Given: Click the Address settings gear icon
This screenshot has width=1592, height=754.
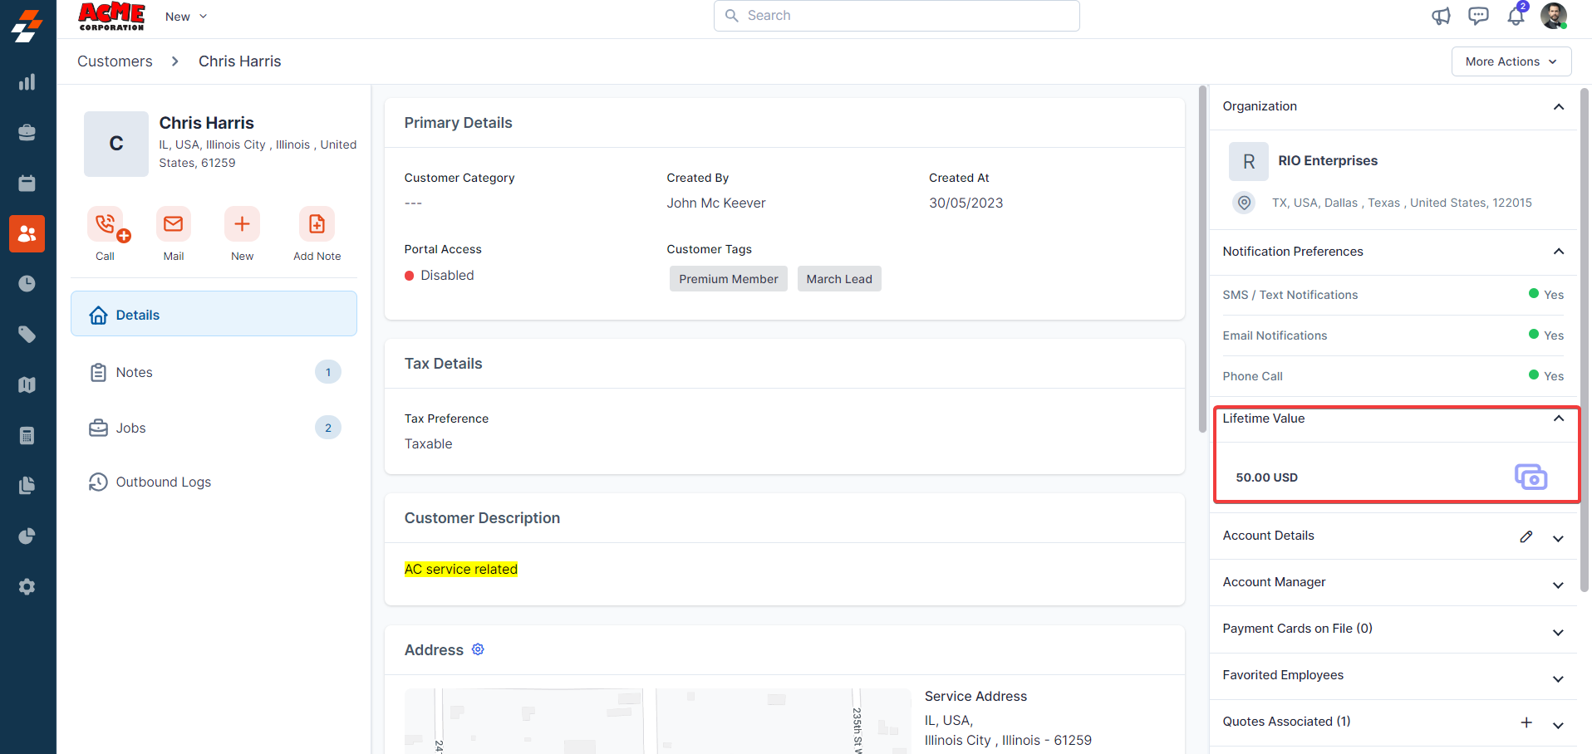Looking at the screenshot, I should pyautogui.click(x=478, y=649).
